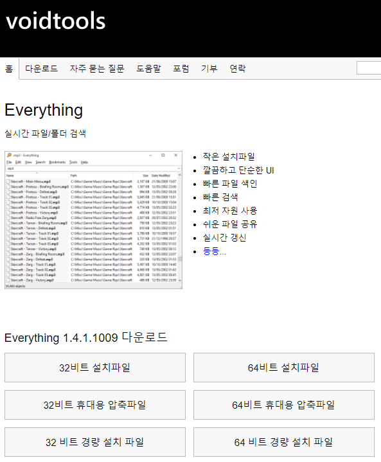Visit the 포럼 menu link
The height and width of the screenshot is (462, 381).
point(181,68)
